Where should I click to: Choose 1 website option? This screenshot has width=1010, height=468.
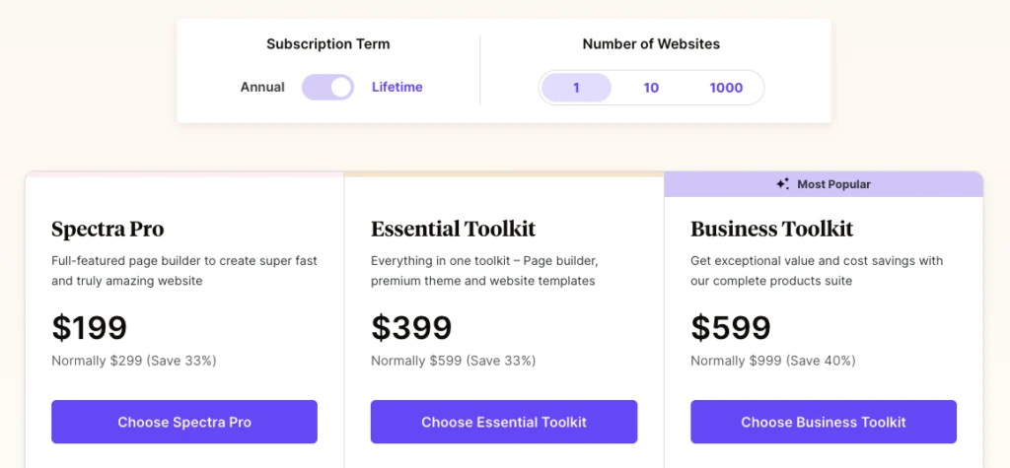pyautogui.click(x=576, y=88)
